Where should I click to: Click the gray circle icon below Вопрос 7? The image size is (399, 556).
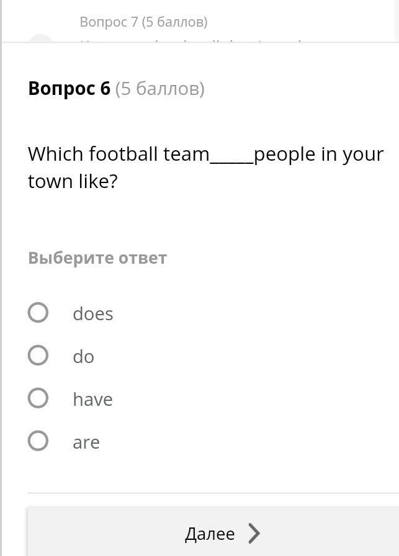coord(41,39)
